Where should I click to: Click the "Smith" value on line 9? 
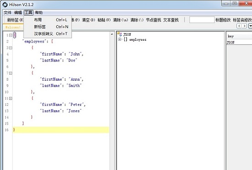74,86
